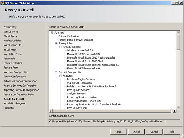Select Feature Rules in the sidebar
The height and width of the screenshot is (138, 184).
(x=11, y=68)
